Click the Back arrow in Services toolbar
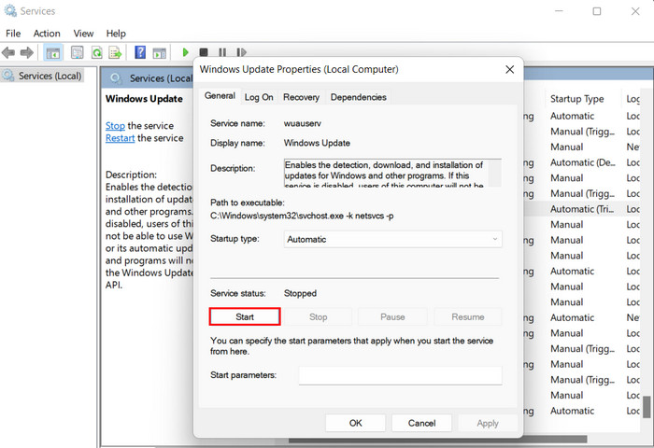Viewport: 654px width, 448px height. tap(8, 52)
